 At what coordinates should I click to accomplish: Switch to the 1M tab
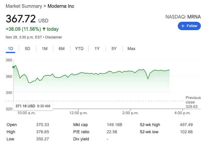click(x=45, y=49)
